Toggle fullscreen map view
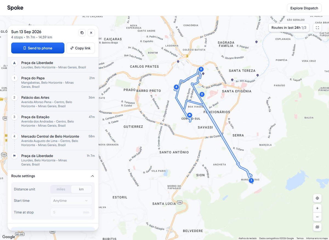The height and width of the screenshot is (240, 329). click(x=317, y=28)
